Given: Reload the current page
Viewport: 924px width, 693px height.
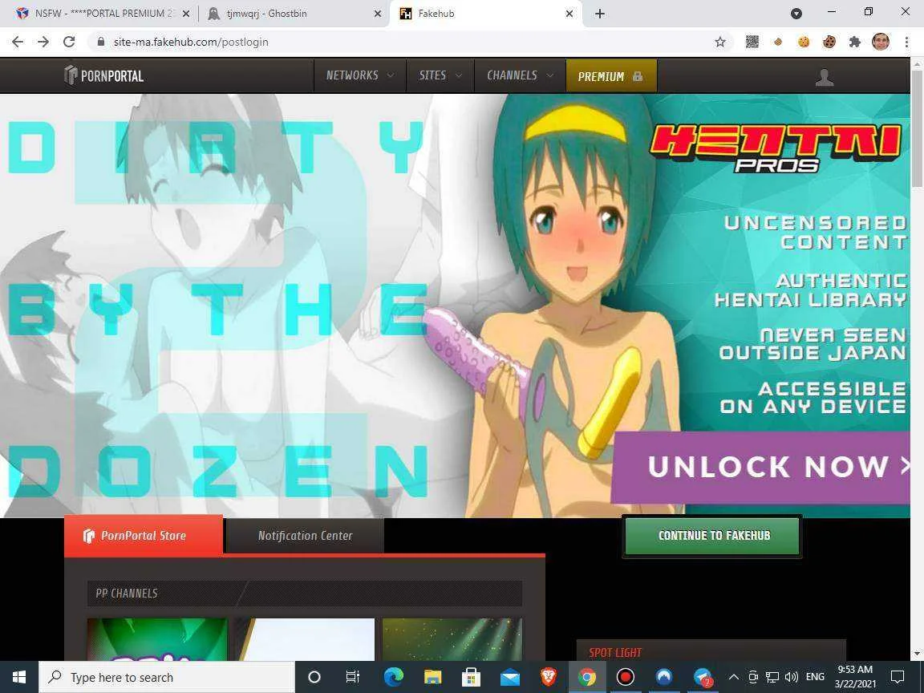Looking at the screenshot, I should click(x=69, y=42).
